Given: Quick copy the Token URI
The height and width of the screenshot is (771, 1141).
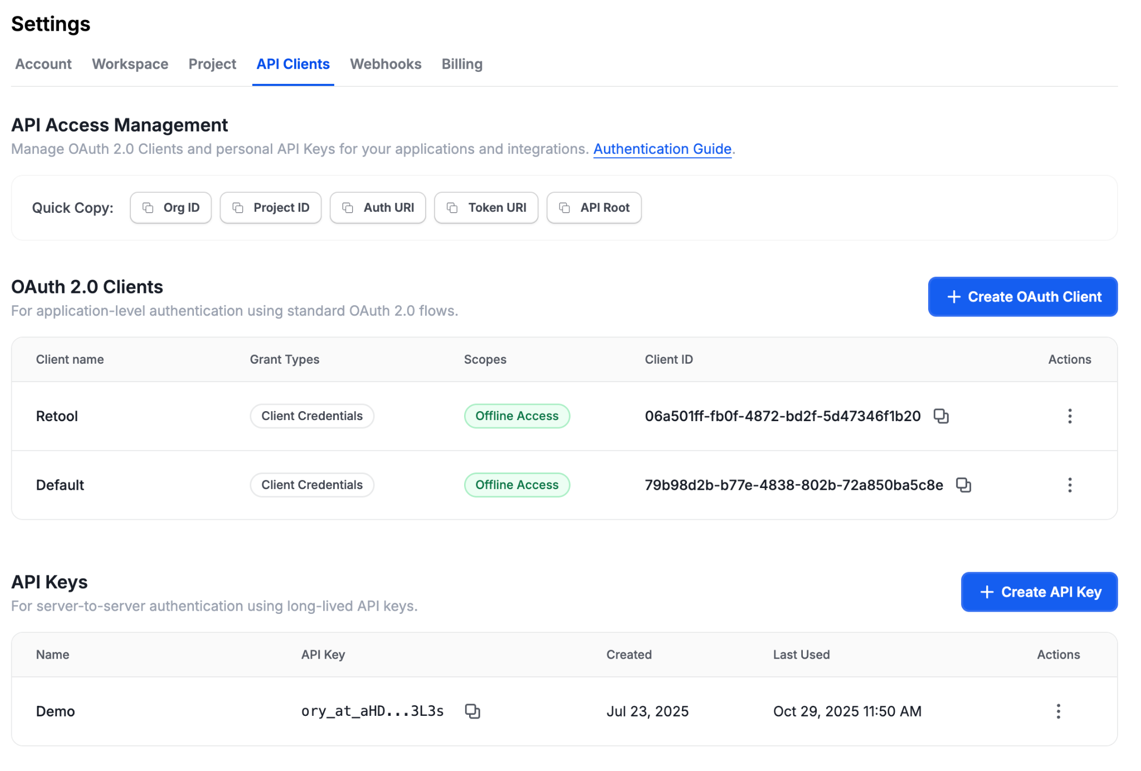Looking at the screenshot, I should coord(486,208).
